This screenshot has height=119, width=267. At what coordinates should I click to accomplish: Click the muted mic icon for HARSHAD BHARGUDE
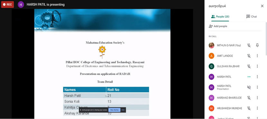(249, 98)
